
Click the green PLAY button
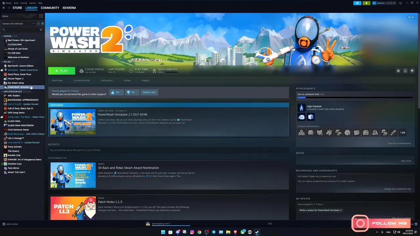62,71
